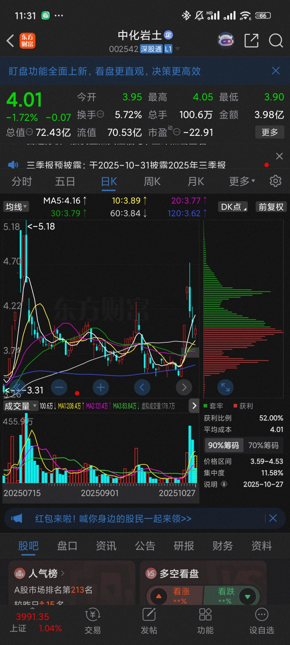Image resolution: width=290 pixels, height=645 pixels.
Task: Open the search magnifier icon
Action: (x=276, y=41)
